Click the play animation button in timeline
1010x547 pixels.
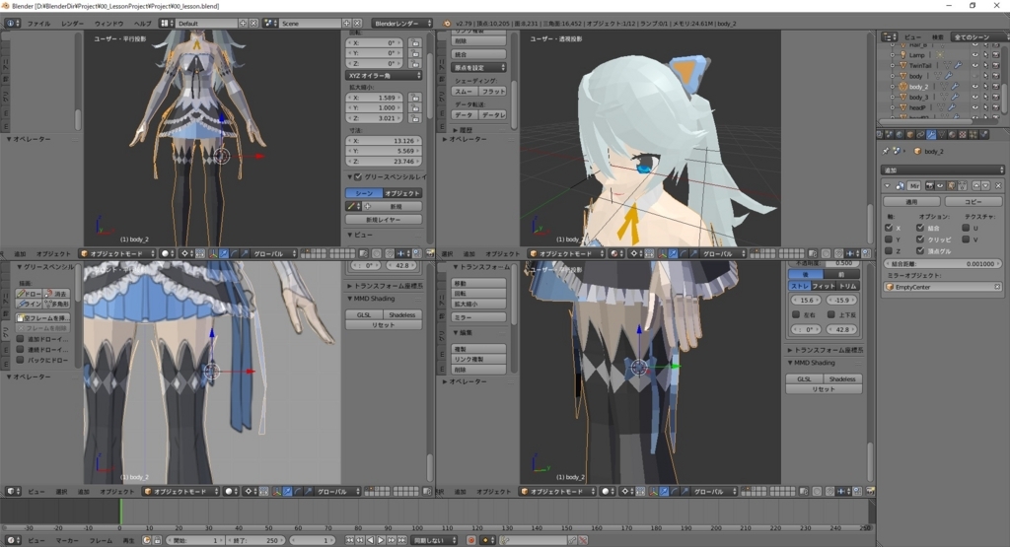tap(381, 540)
